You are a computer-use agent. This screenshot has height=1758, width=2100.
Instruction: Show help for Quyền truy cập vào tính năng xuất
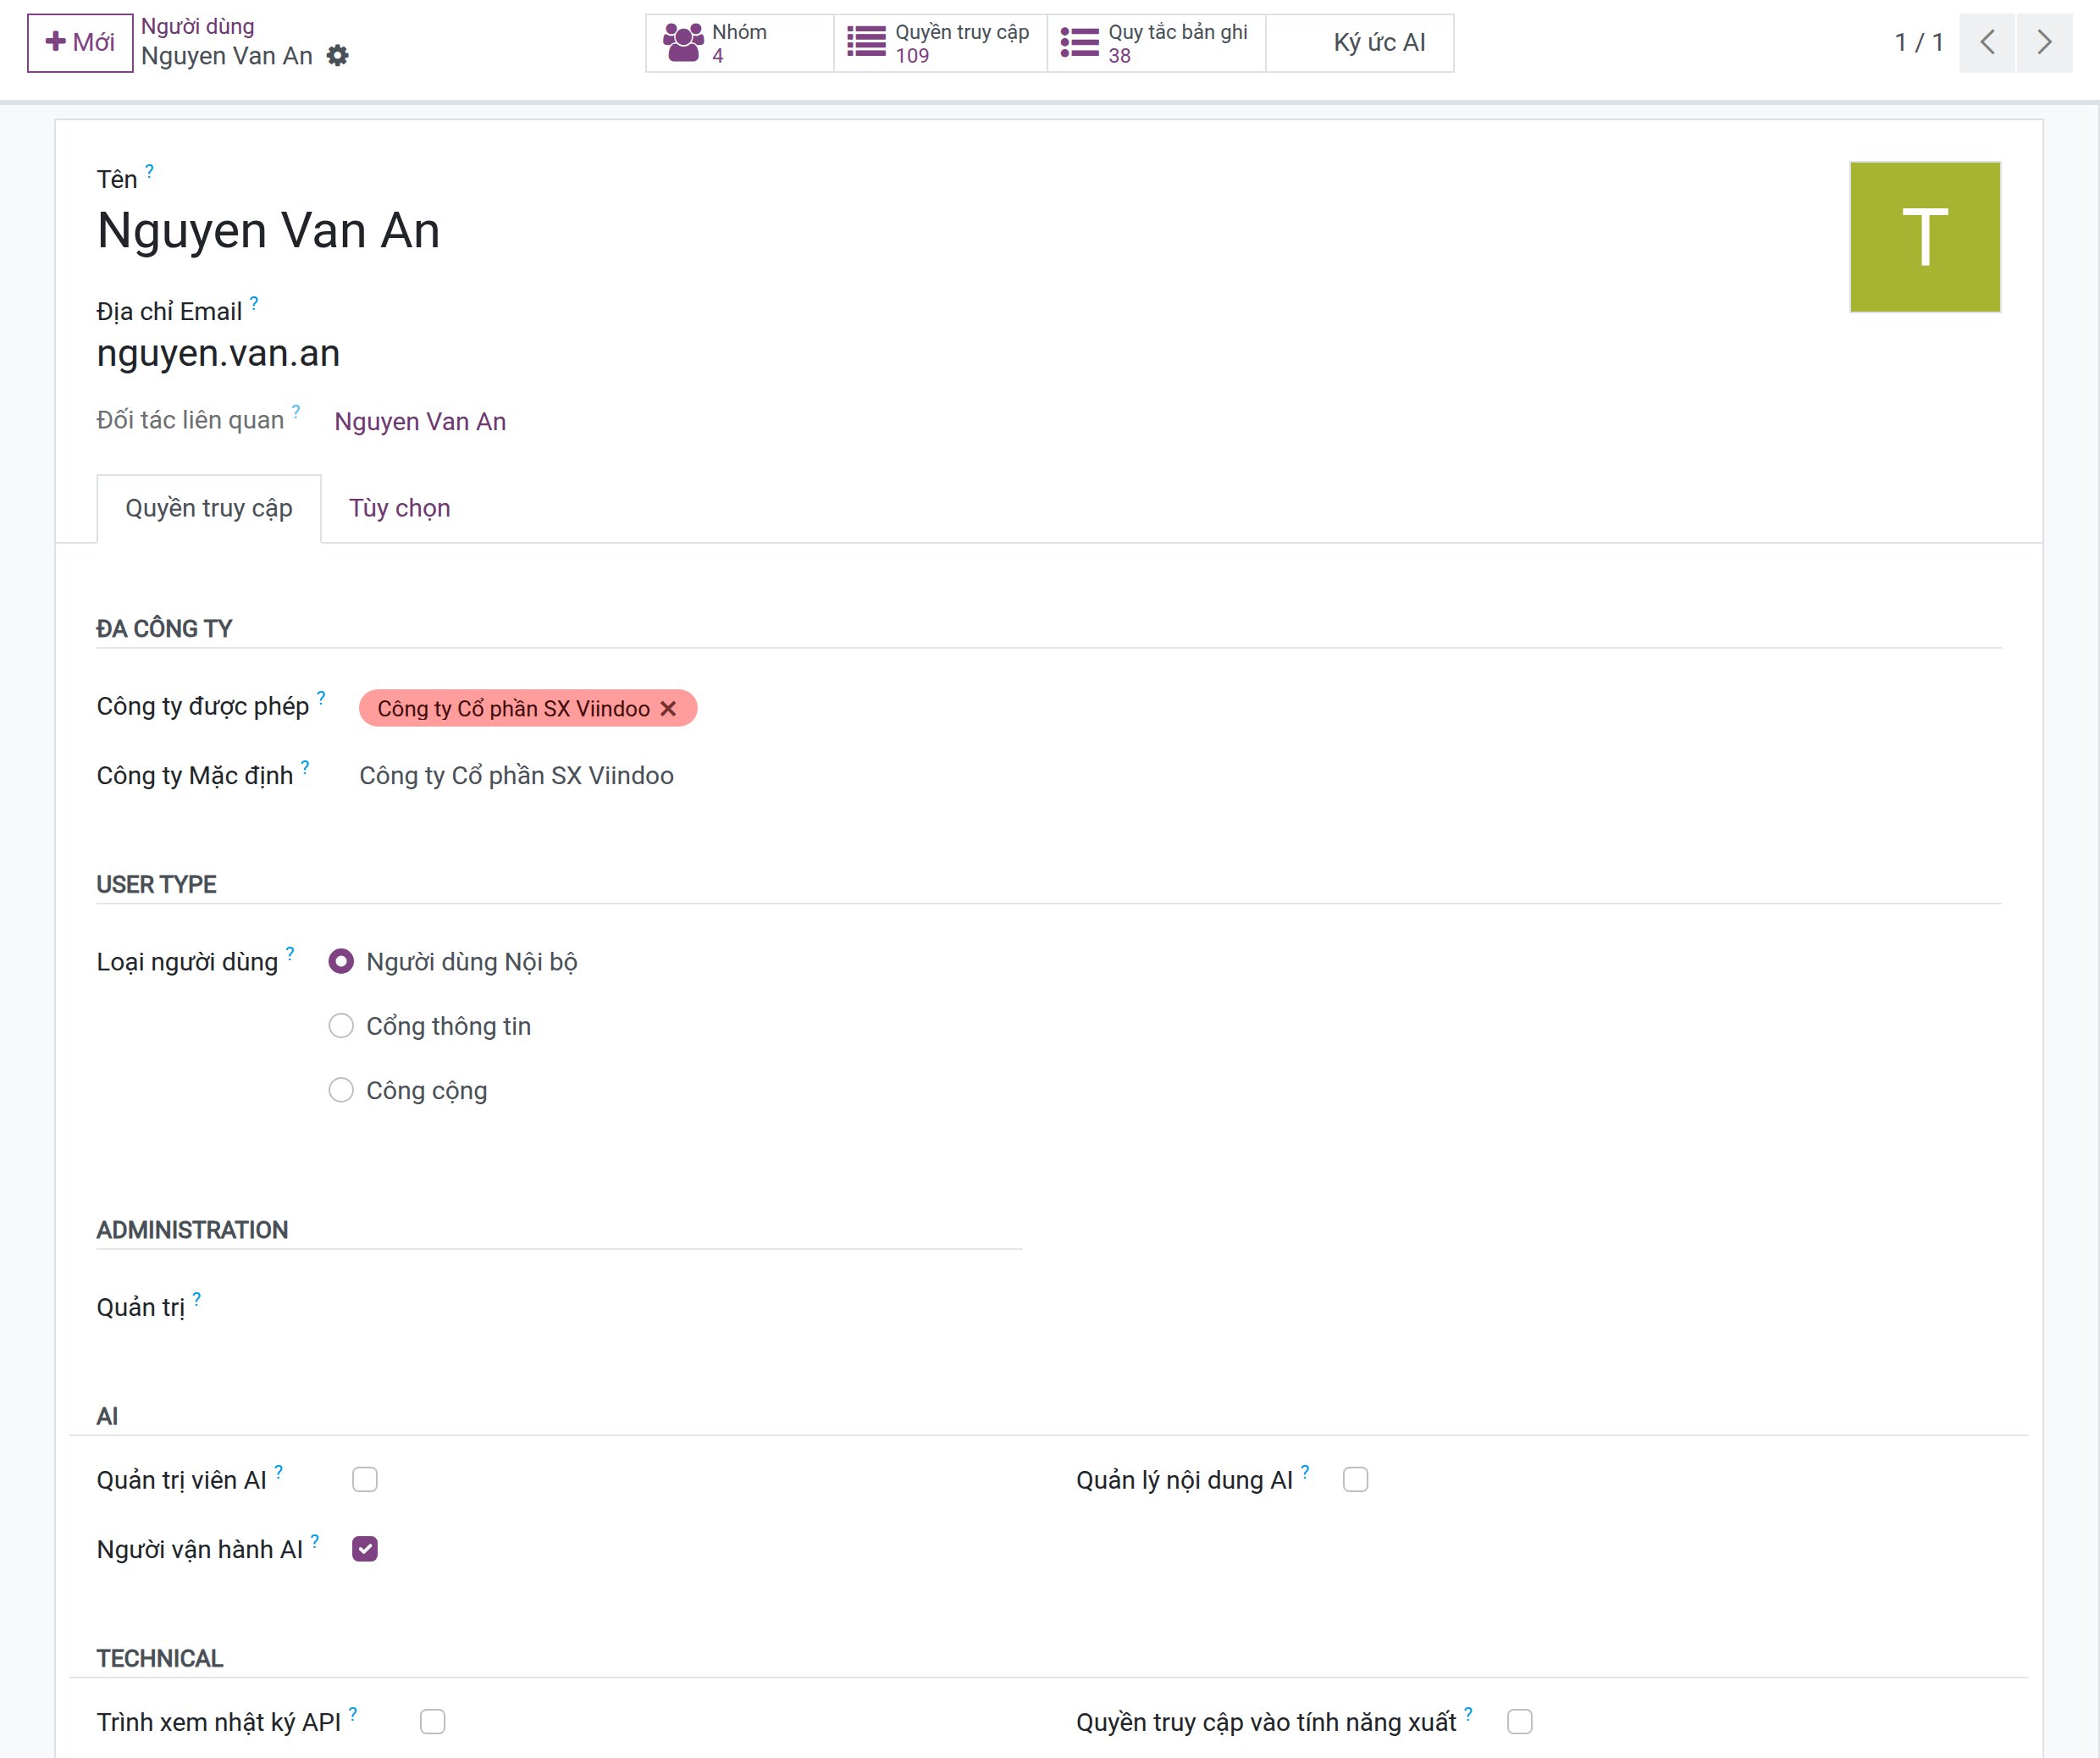pyautogui.click(x=1468, y=1714)
